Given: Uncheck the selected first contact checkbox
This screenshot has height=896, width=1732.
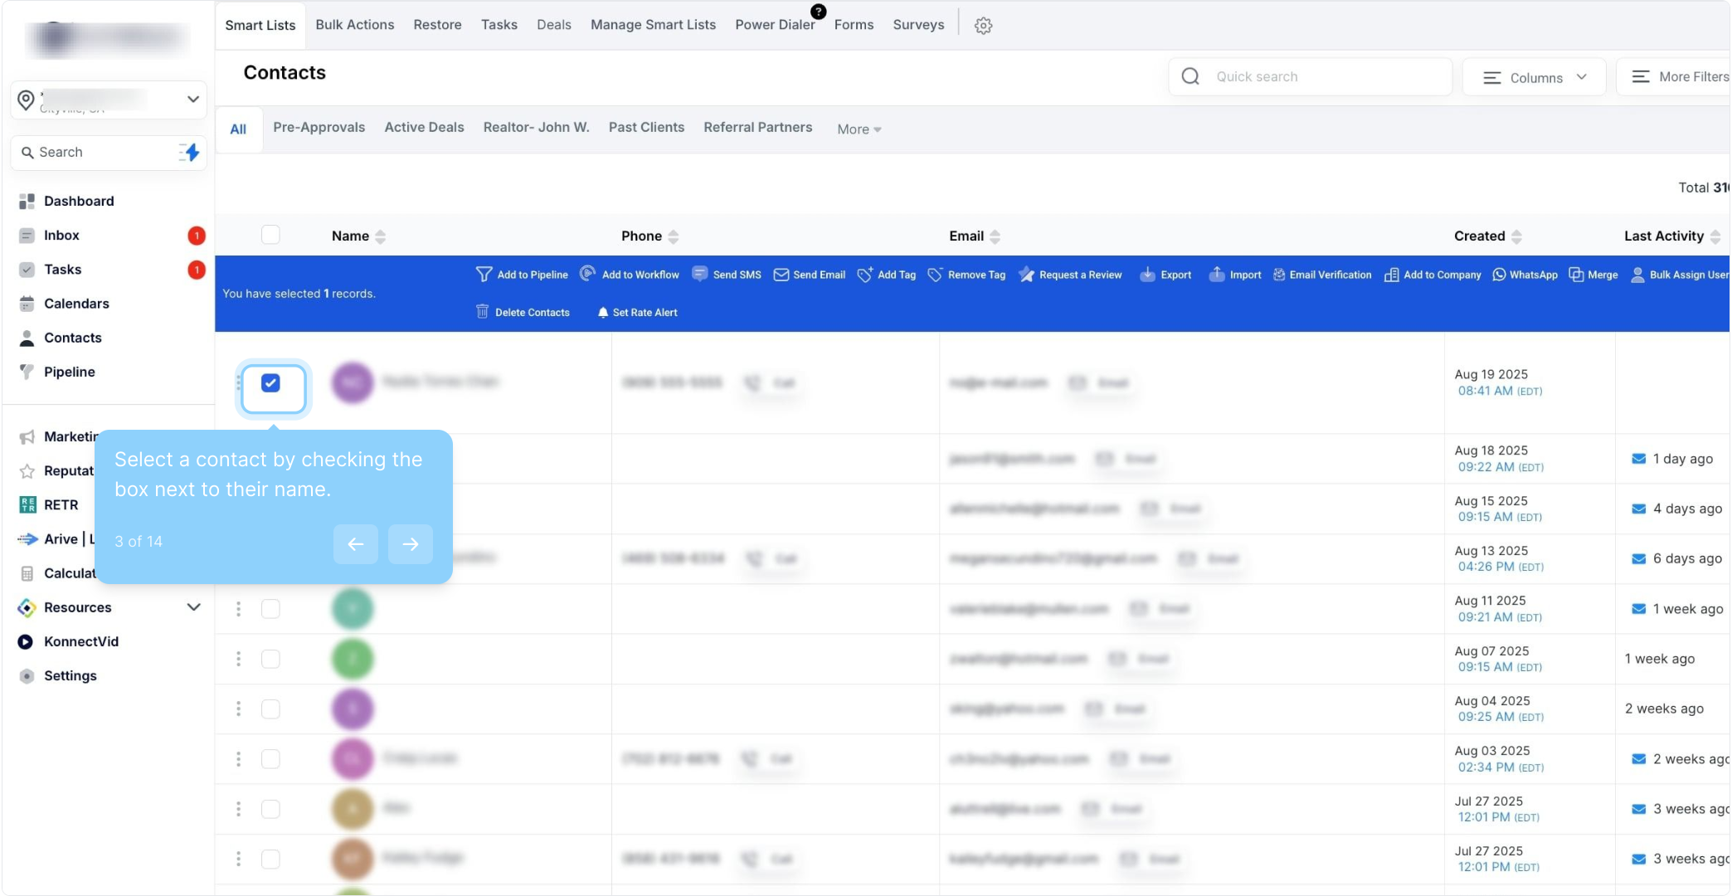Looking at the screenshot, I should tap(270, 382).
